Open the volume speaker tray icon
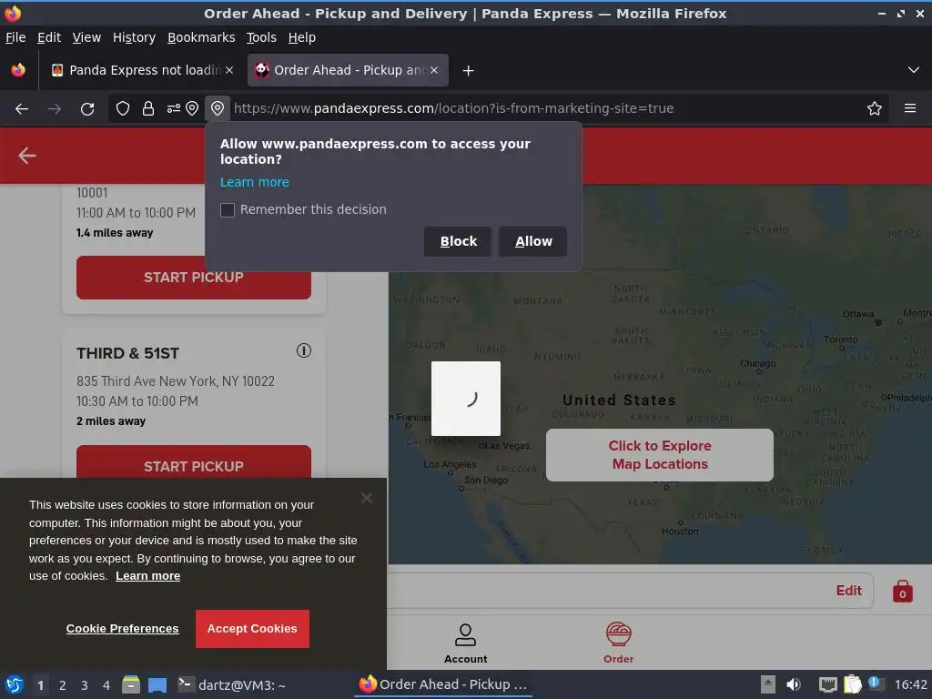The width and height of the screenshot is (932, 699). [793, 684]
